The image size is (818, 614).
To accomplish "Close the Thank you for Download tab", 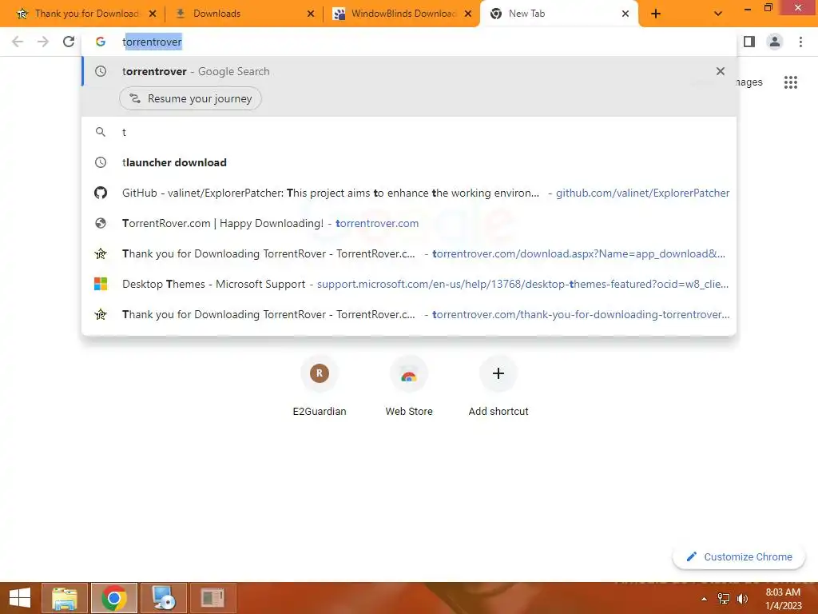I will coord(153,14).
